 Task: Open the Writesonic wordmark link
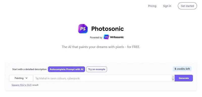(117, 37)
